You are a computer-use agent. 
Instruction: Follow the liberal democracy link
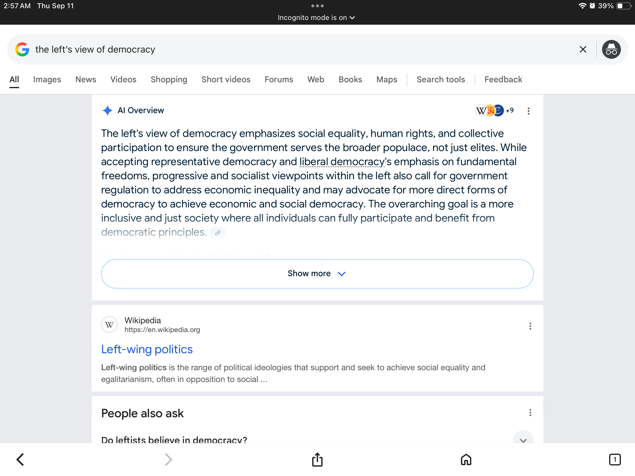(x=342, y=162)
